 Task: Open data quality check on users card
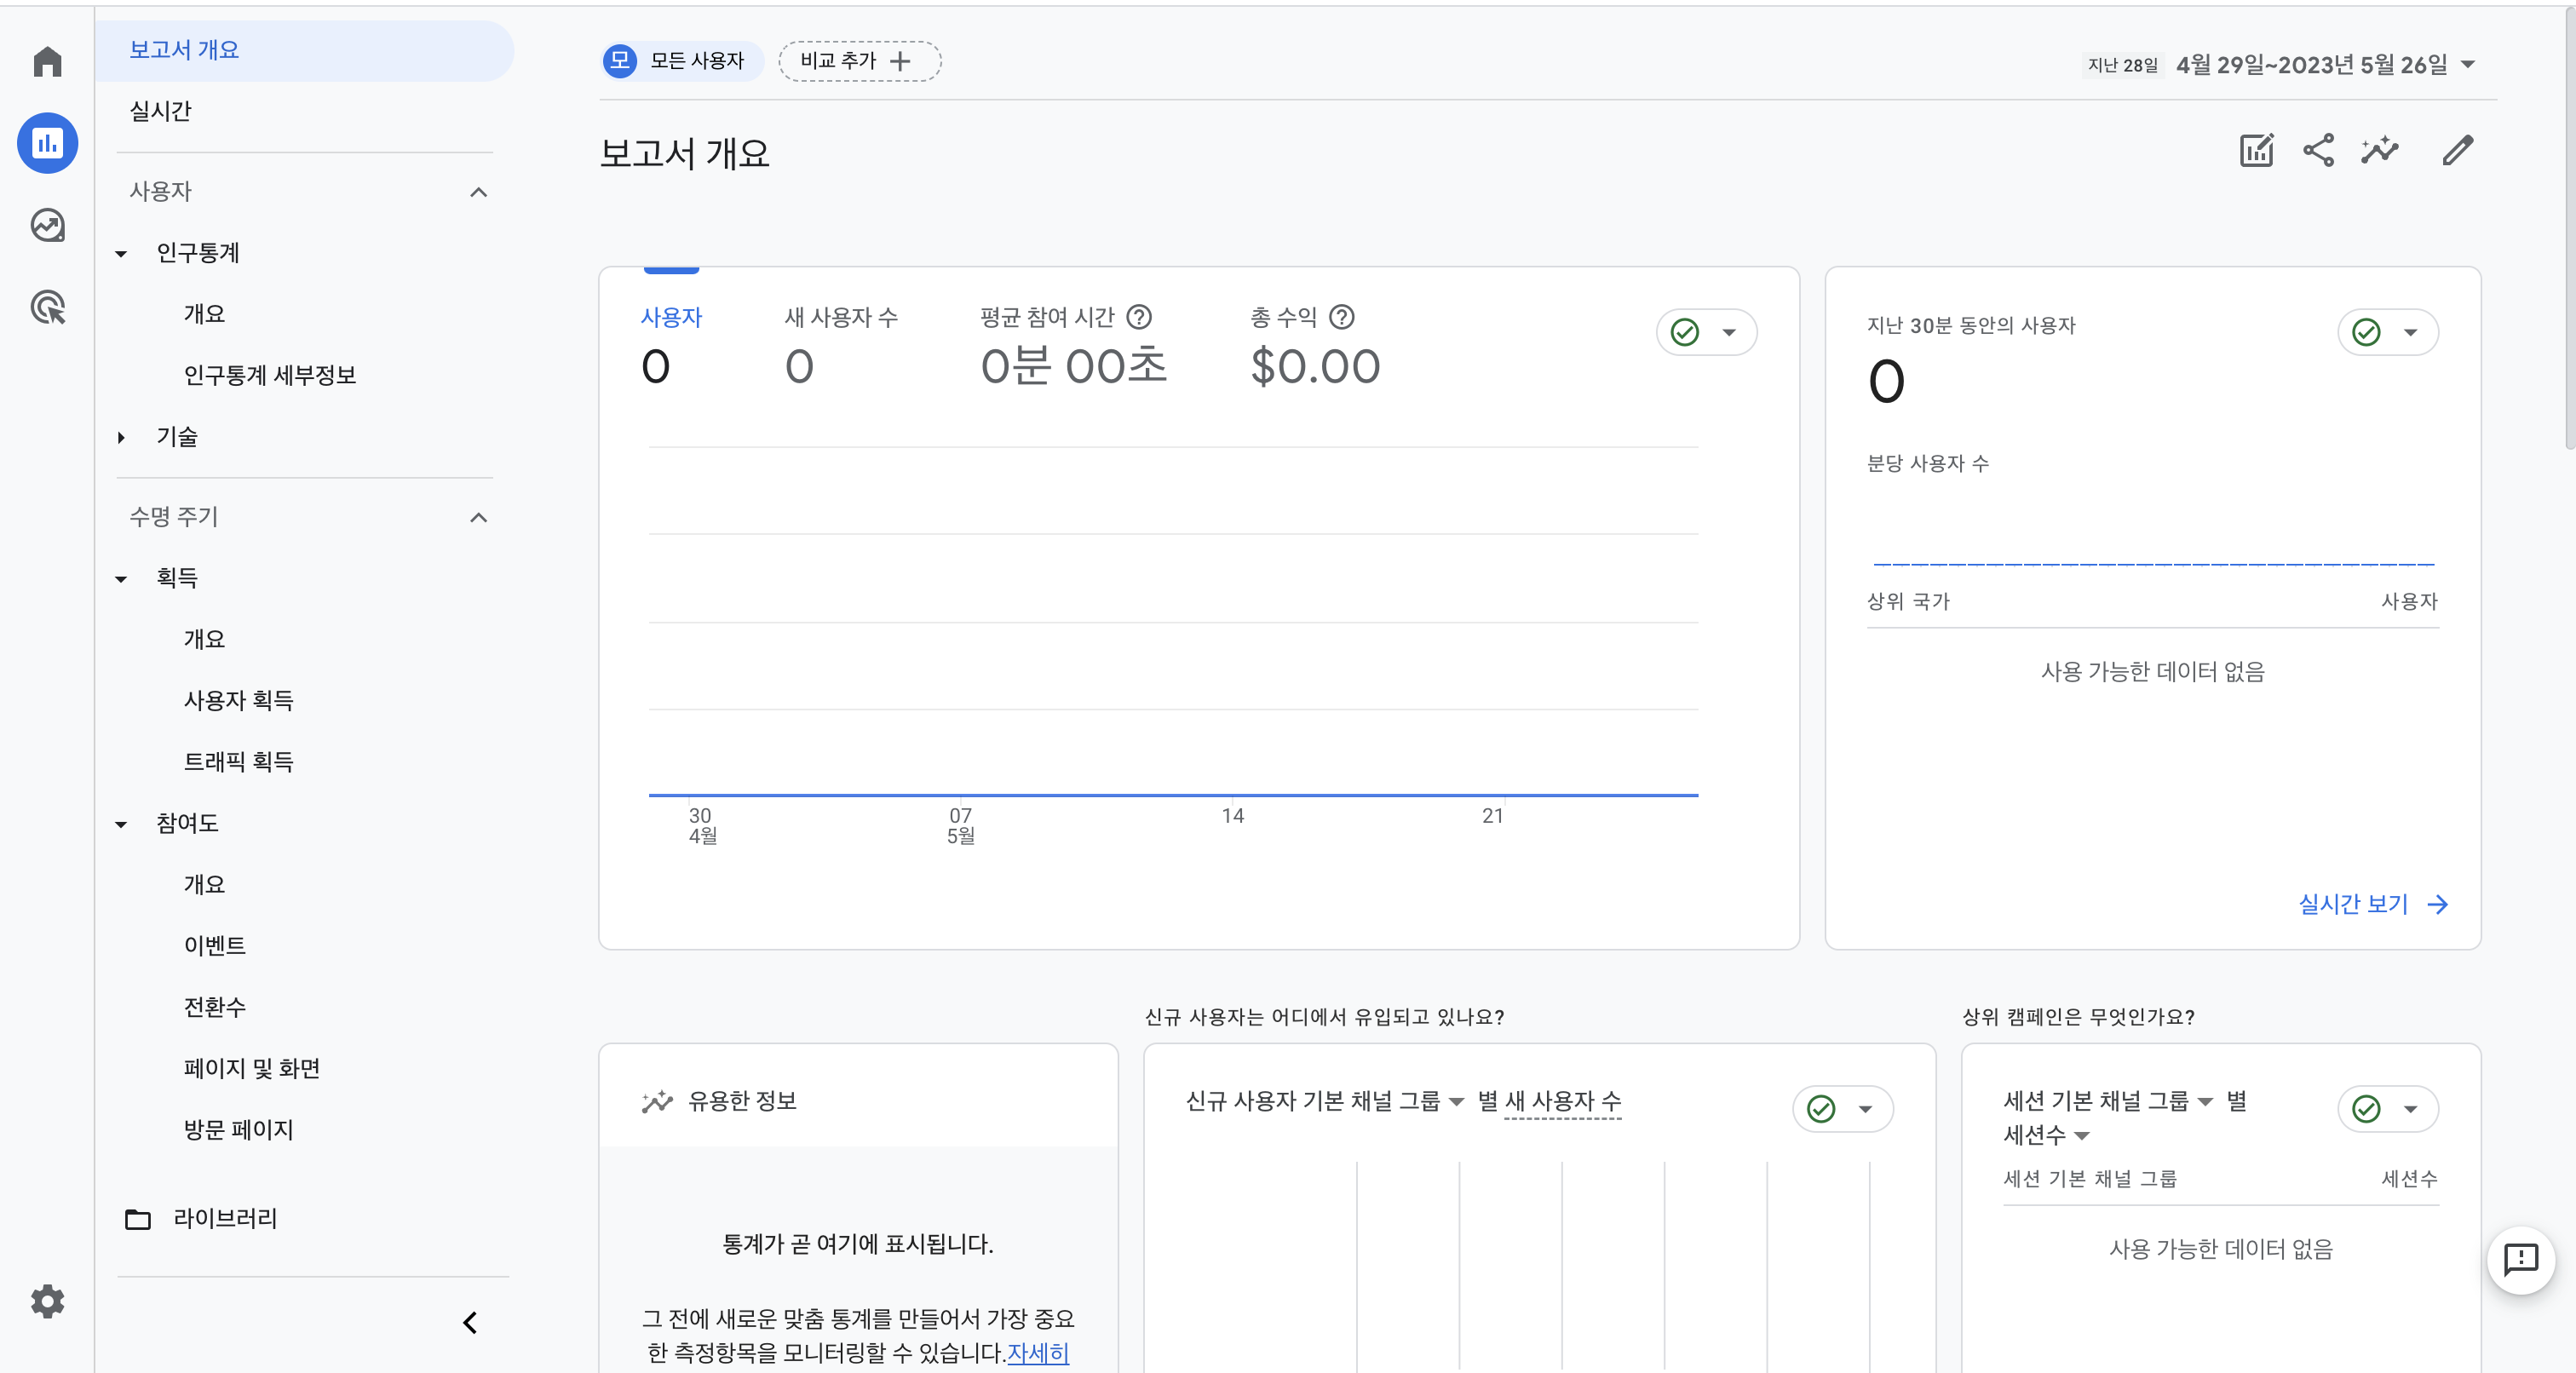1706,332
